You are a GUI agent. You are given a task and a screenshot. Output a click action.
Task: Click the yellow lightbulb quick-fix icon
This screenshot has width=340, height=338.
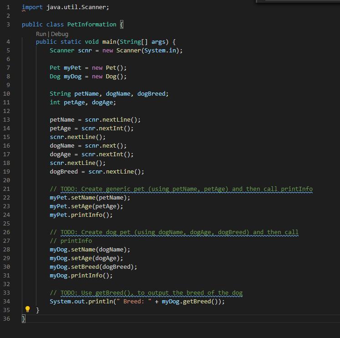coord(27,309)
